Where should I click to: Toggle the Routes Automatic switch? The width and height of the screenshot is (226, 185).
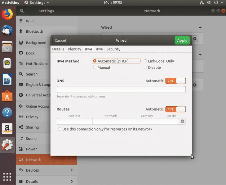tap(175, 109)
